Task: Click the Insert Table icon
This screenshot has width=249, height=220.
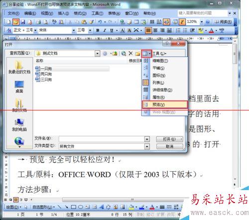Action: point(136,22)
